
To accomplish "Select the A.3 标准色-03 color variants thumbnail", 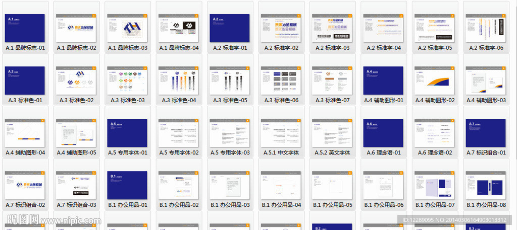I will [x=127, y=81].
